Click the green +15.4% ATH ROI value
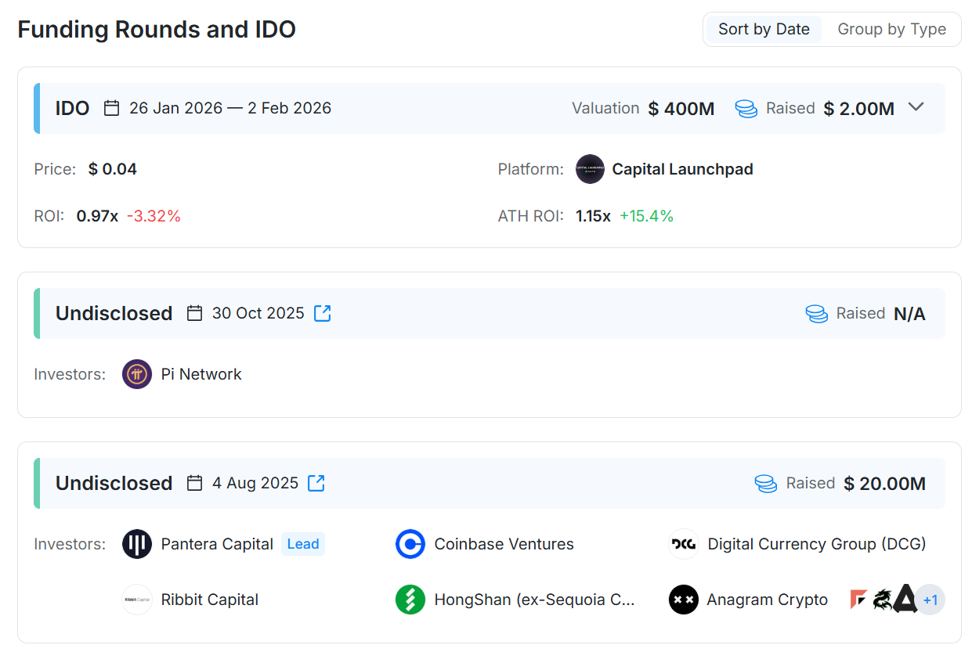 point(647,215)
